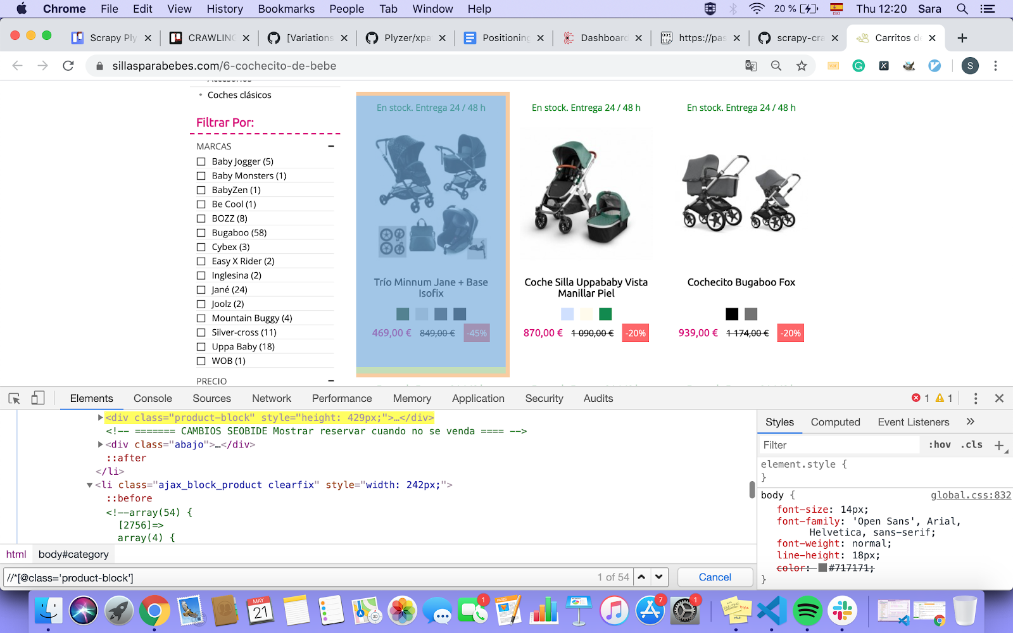Switch to the Console tab

153,398
